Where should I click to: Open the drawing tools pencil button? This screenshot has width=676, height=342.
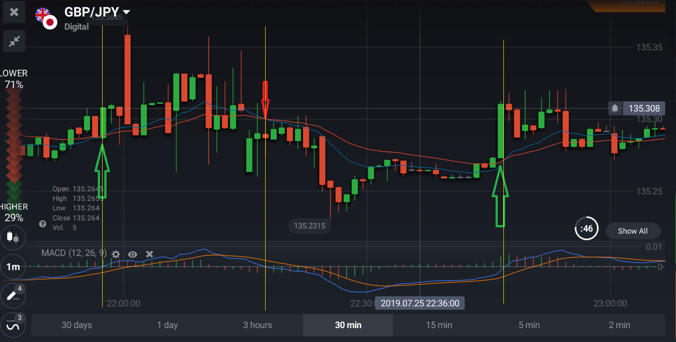click(13, 296)
